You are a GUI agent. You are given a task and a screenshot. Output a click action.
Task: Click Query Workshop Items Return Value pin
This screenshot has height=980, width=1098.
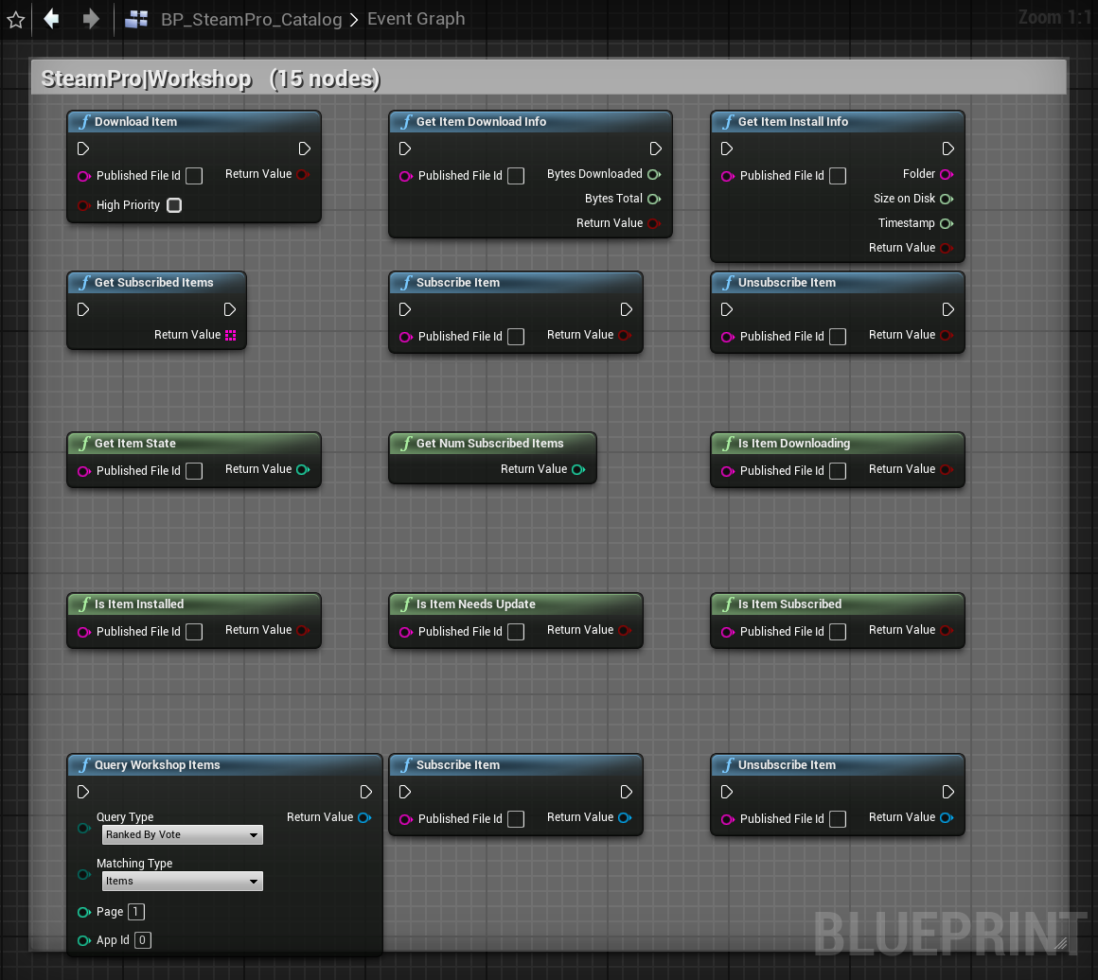(x=364, y=817)
